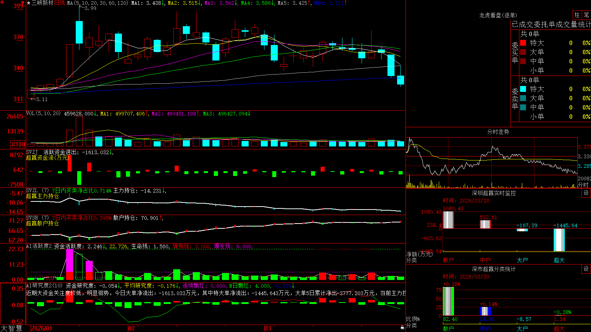Click 时间: 2026/03/20 in 实时监控 panel
Image resolution: width=591 pixels, height=332 pixels.
(466, 201)
